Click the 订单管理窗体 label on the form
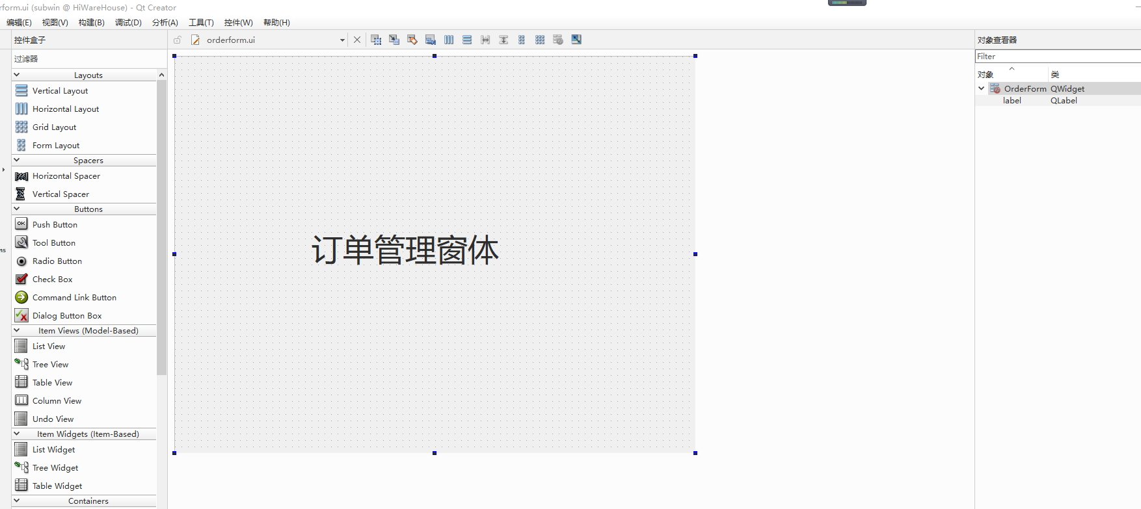1141x509 pixels. (x=405, y=250)
